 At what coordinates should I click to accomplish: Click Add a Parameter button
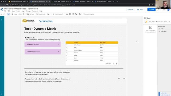point(164,95)
